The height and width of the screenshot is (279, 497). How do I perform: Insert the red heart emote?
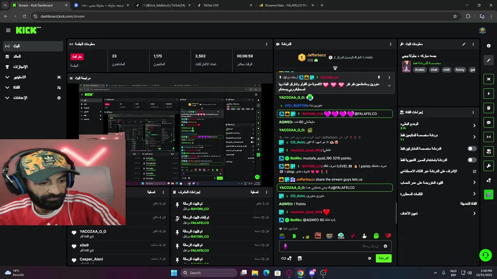click(388, 236)
